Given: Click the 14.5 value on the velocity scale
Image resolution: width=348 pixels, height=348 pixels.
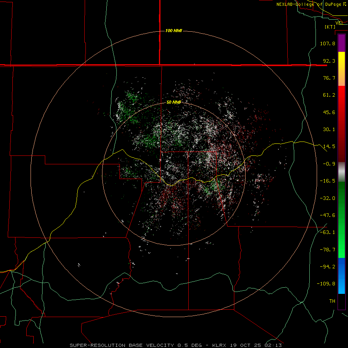Looking at the screenshot, I should click(x=329, y=147).
